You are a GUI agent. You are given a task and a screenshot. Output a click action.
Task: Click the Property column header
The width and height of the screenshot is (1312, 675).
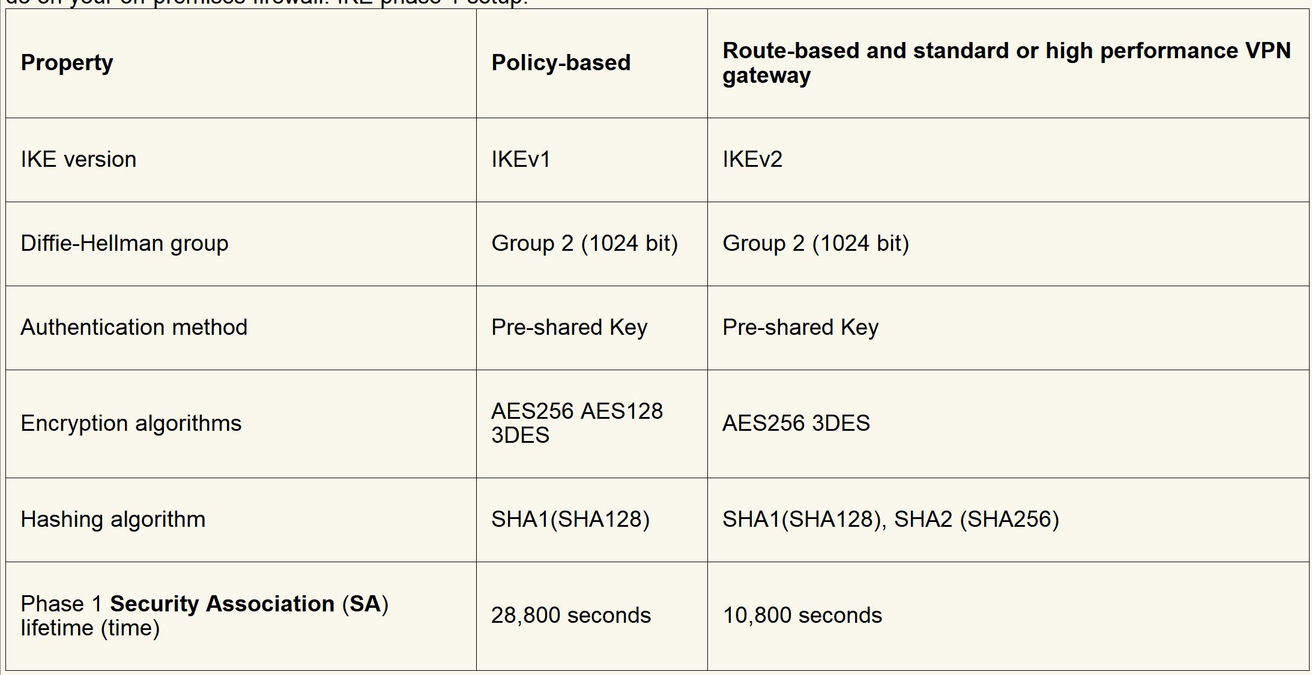click(67, 63)
